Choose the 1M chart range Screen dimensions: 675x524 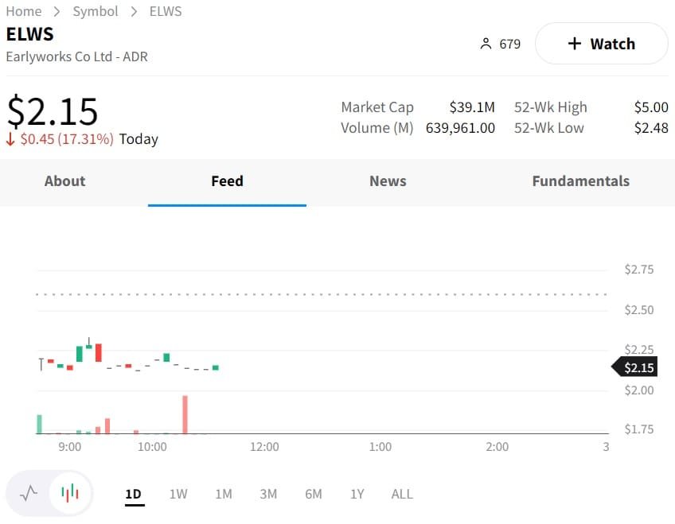[224, 494]
